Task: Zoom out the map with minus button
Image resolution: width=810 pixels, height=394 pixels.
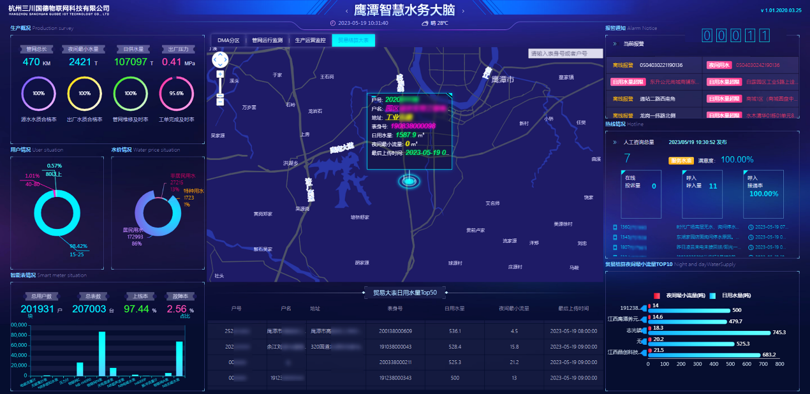Action: (x=220, y=100)
